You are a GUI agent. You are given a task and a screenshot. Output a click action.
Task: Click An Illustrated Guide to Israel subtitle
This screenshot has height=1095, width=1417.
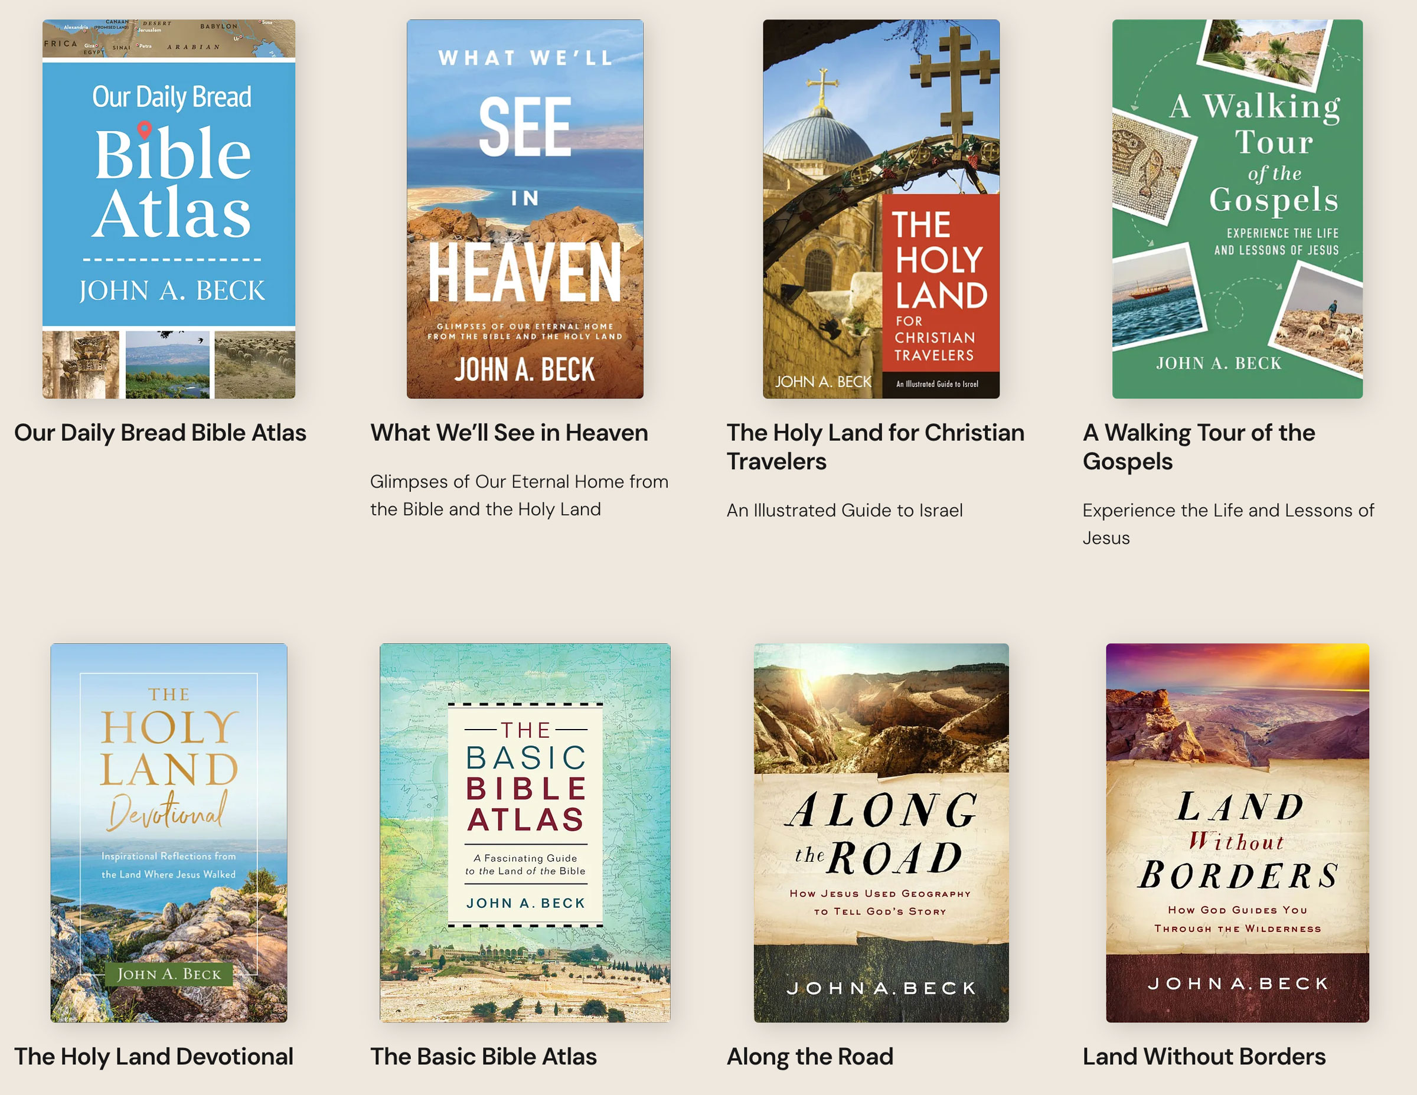pyautogui.click(x=845, y=511)
